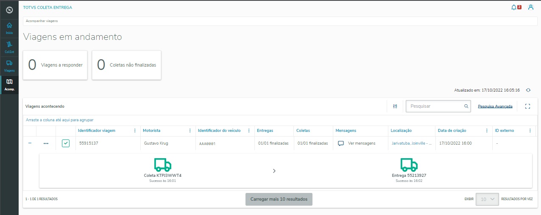Click trip identifier 55915137
This screenshot has width=541, height=215.
[x=89, y=143]
